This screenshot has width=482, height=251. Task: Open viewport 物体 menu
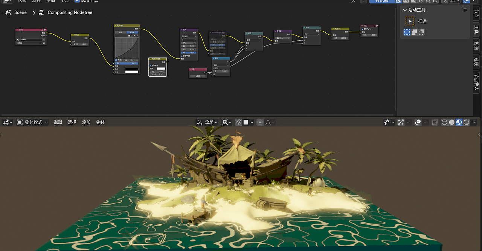click(101, 122)
